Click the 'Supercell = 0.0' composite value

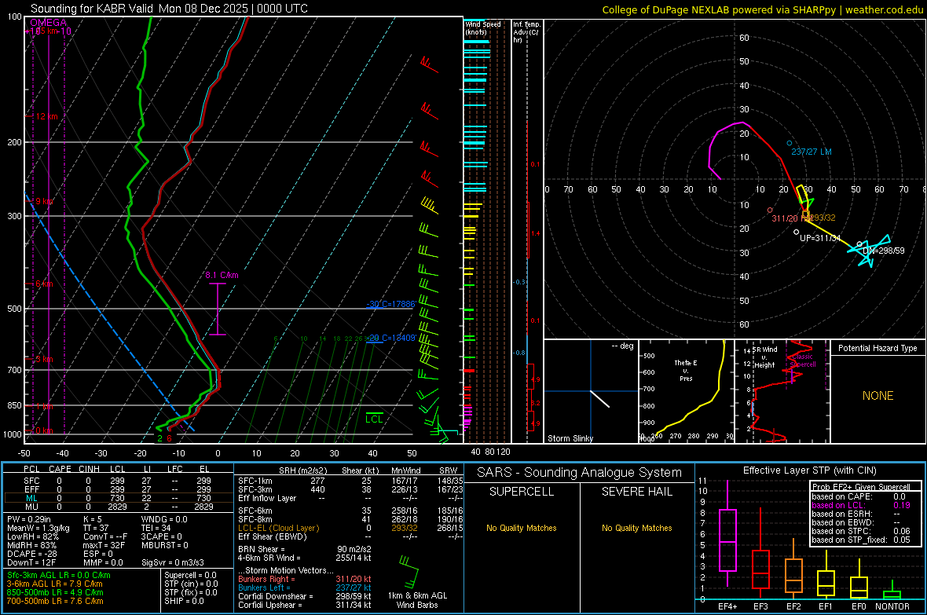pyautogui.click(x=190, y=575)
